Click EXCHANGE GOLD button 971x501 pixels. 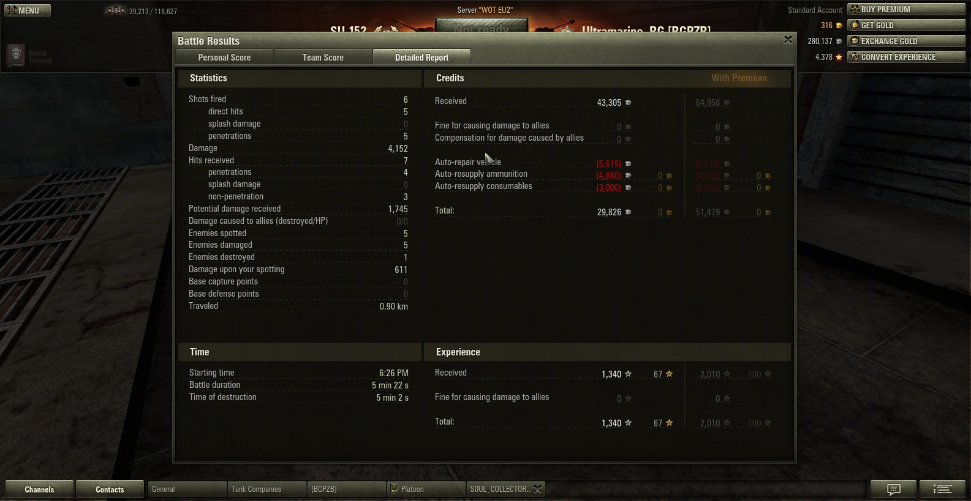906,41
